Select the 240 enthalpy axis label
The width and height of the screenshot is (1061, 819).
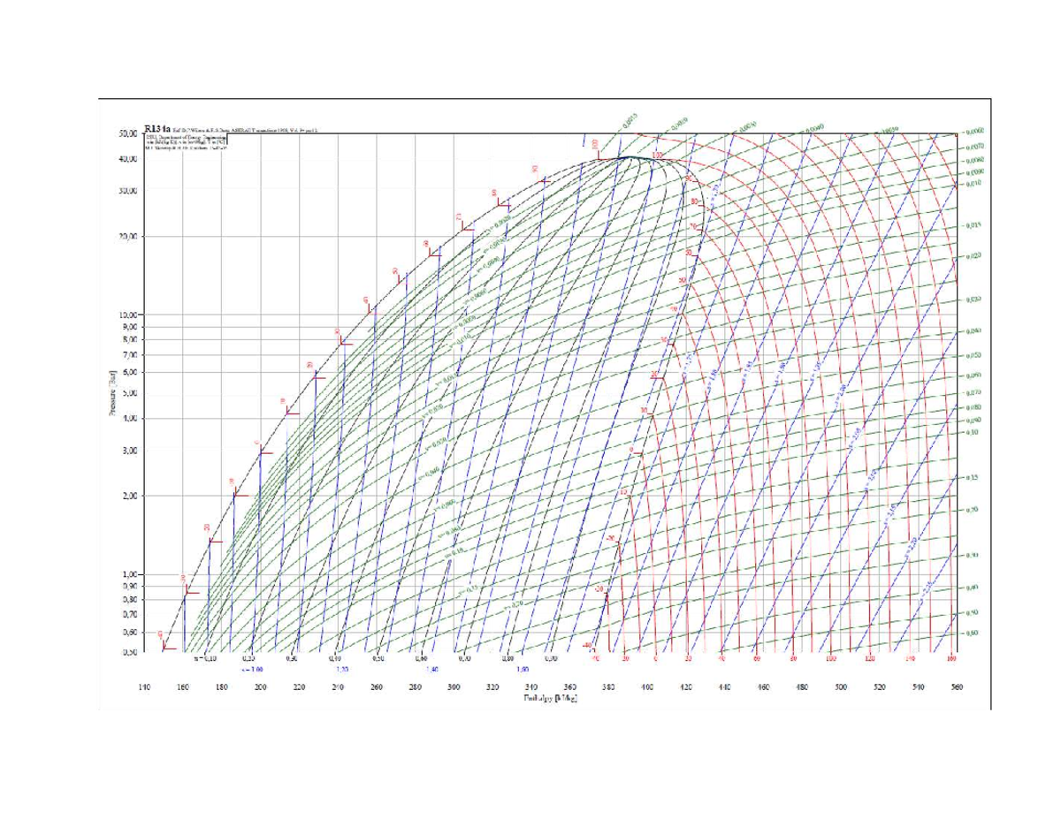338,686
